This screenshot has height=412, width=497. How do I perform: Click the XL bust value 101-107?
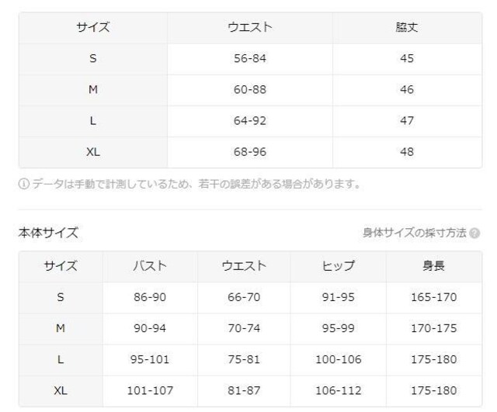150,390
